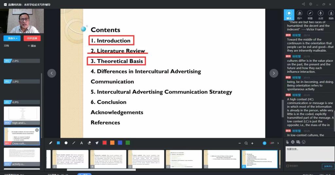Go to next slide with right arrow
335x175 pixels.
pyautogui.click(x=273, y=73)
